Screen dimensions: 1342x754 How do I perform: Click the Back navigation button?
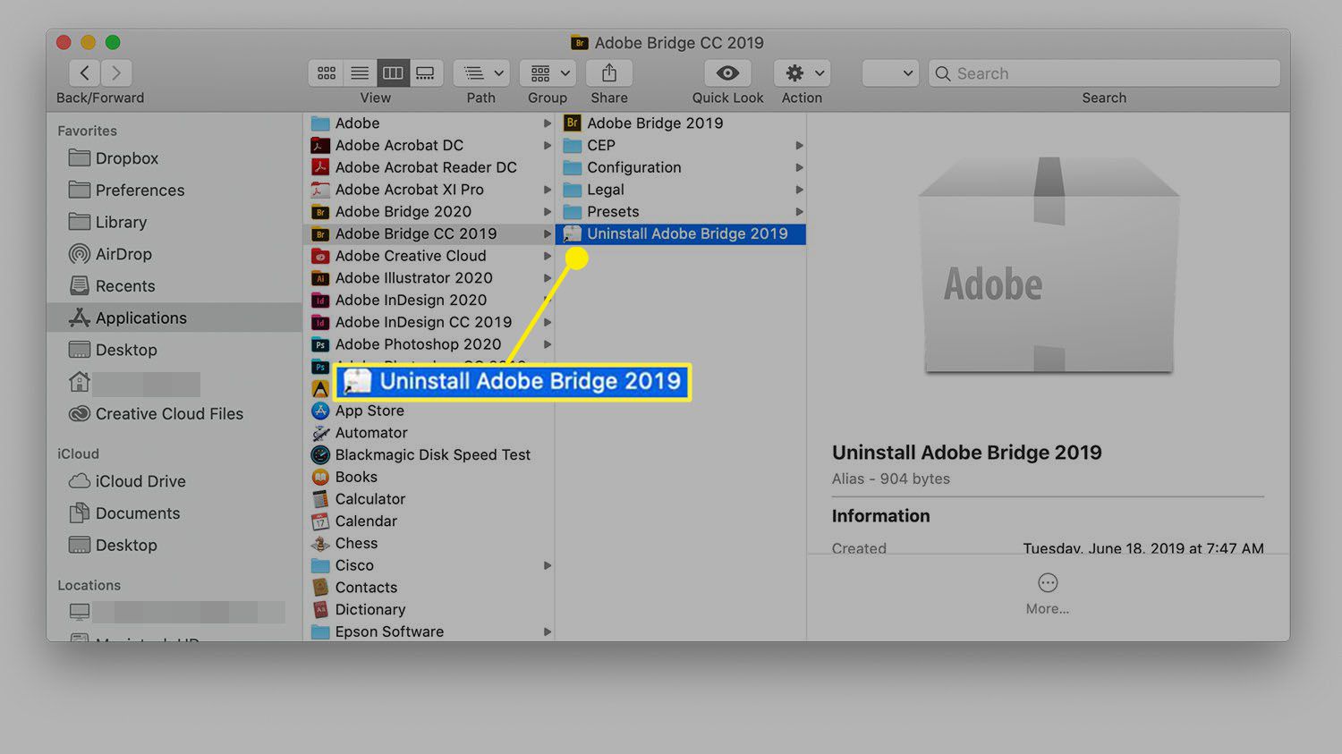(83, 72)
